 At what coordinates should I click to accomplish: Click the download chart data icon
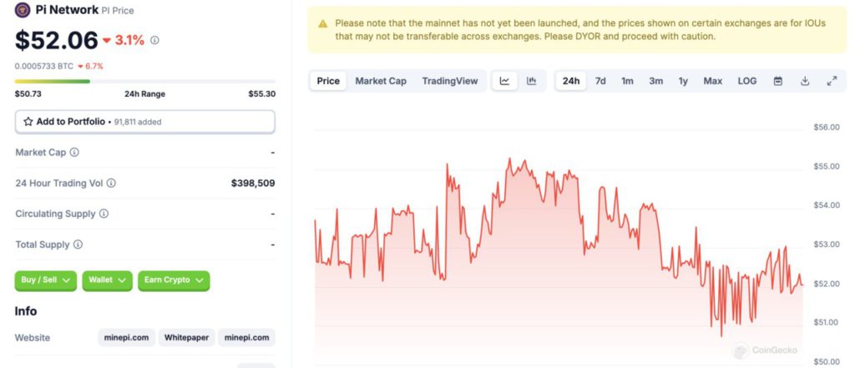point(805,81)
